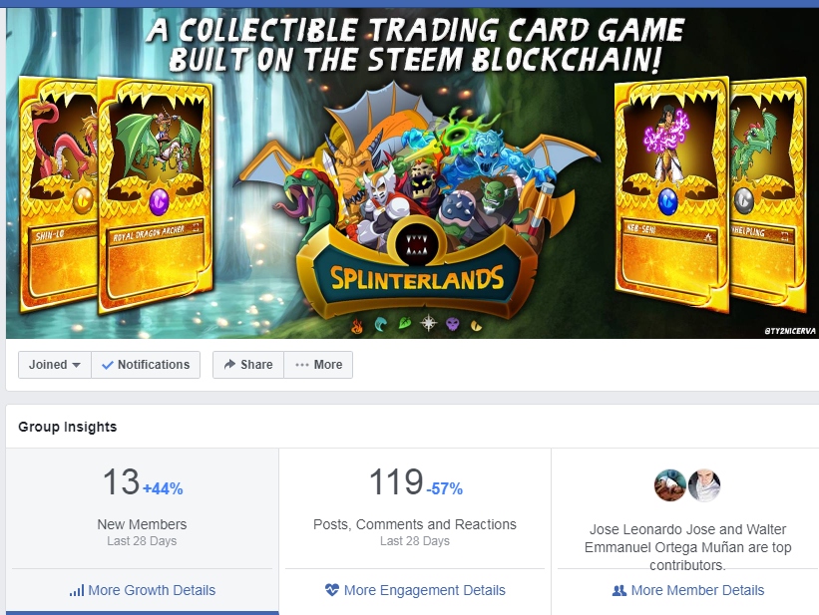Click Jose Leonardo's profile avatar
The height and width of the screenshot is (615, 819).
point(670,485)
